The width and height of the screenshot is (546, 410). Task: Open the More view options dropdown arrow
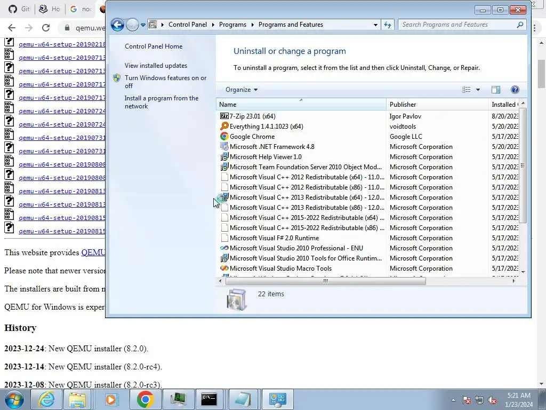(x=478, y=90)
